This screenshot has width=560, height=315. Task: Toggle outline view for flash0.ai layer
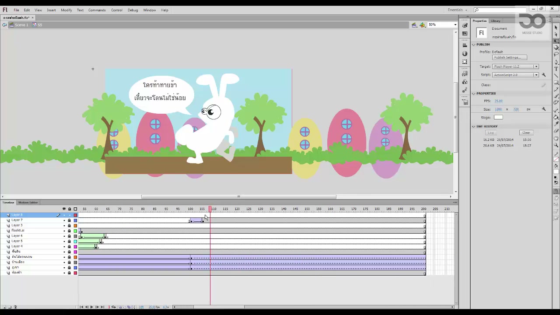75,231
